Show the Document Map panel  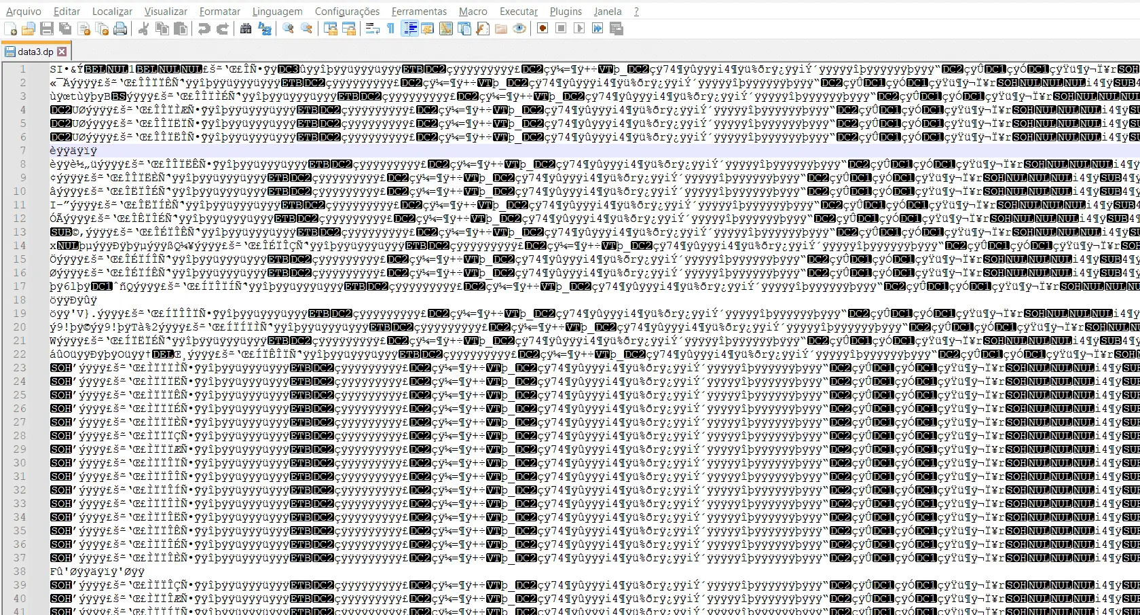(x=446, y=29)
